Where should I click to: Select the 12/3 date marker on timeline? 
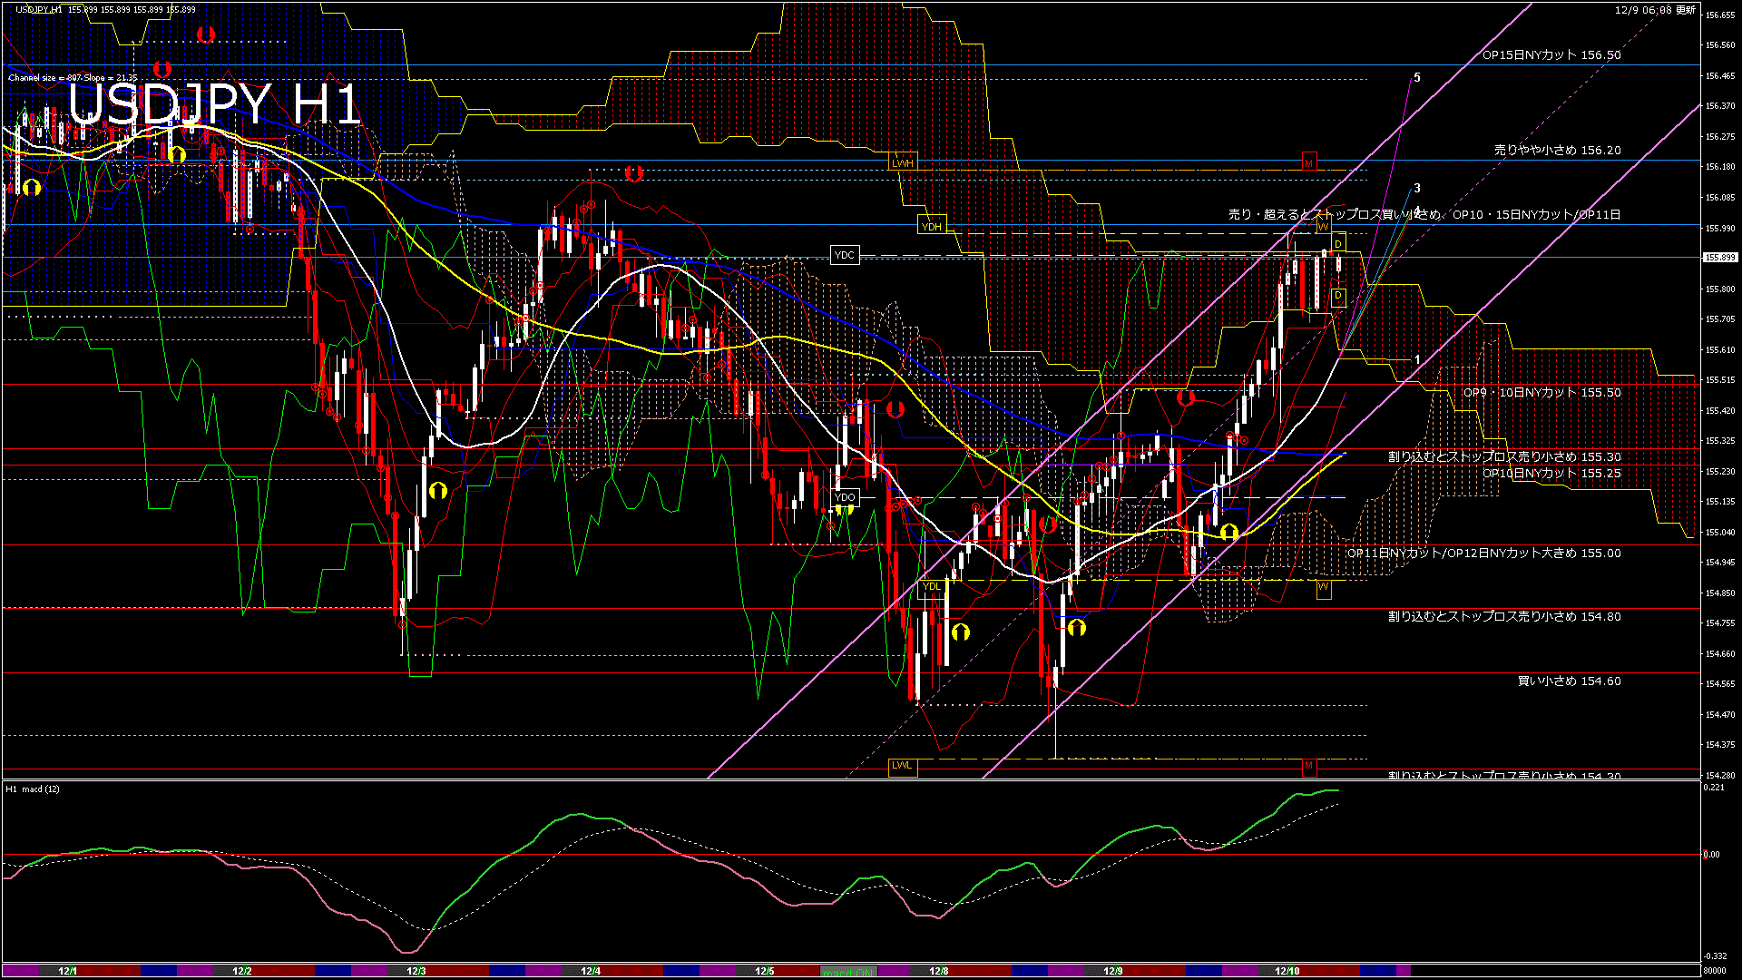pyautogui.click(x=416, y=971)
